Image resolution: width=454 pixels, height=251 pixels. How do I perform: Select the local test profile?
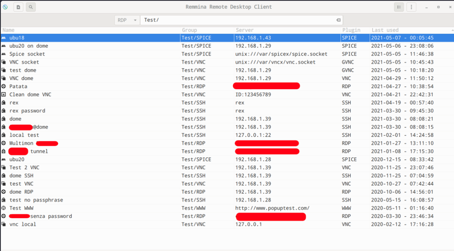click(x=24, y=135)
